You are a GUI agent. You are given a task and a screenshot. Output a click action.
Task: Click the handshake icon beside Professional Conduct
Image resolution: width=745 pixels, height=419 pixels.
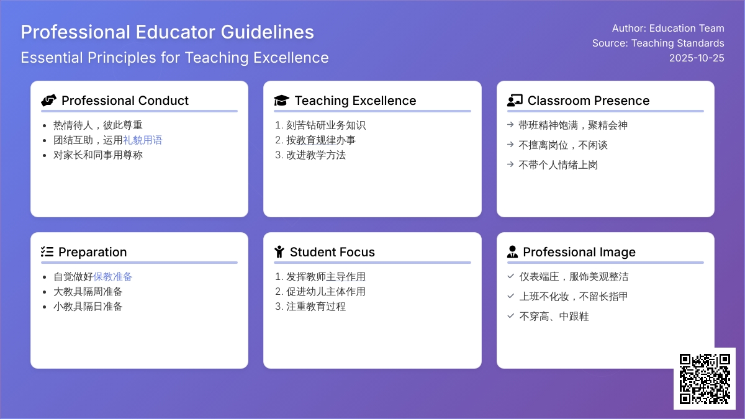[x=48, y=101]
